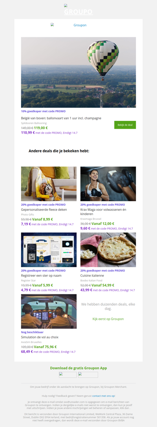
Task: Open the contact met ons op link
Action: point(104,396)
